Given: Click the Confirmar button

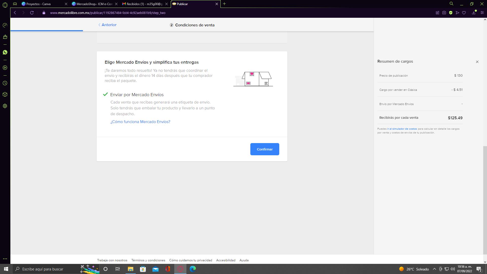Looking at the screenshot, I should tap(265, 149).
